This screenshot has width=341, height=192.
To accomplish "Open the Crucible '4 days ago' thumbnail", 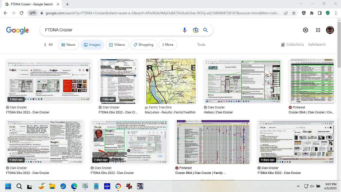I will pos(45,142).
